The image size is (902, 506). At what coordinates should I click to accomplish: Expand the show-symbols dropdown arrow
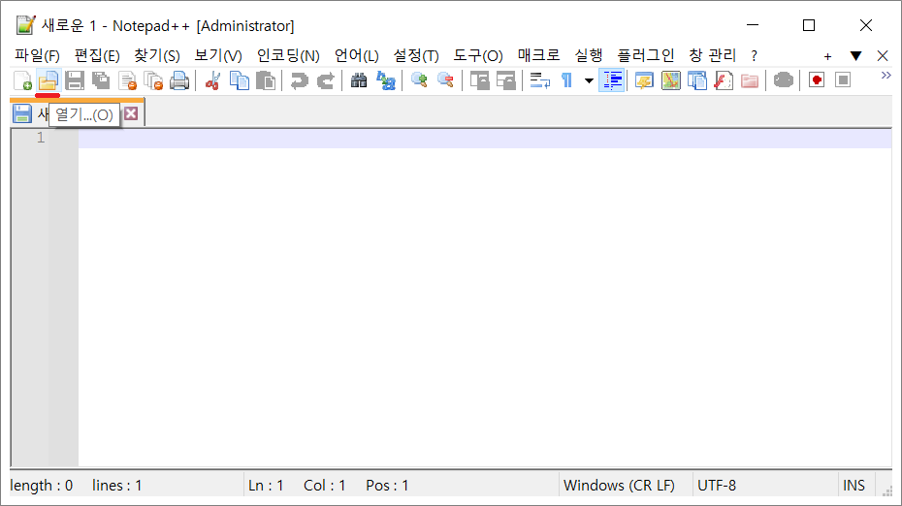click(589, 80)
